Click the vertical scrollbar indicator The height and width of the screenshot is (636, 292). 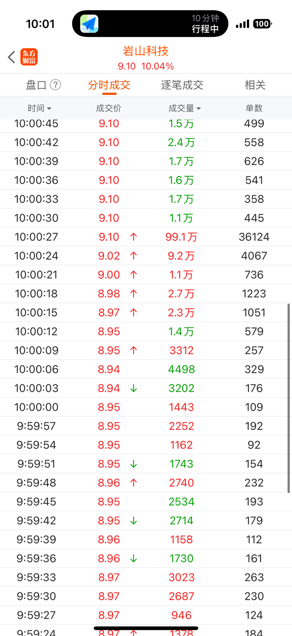pos(289,398)
